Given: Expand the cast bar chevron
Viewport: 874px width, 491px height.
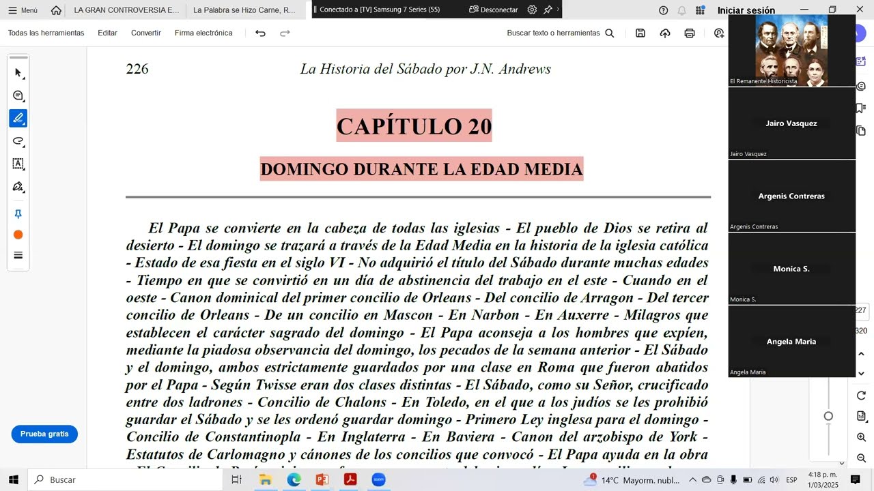Looking at the screenshot, I should pos(558,10).
